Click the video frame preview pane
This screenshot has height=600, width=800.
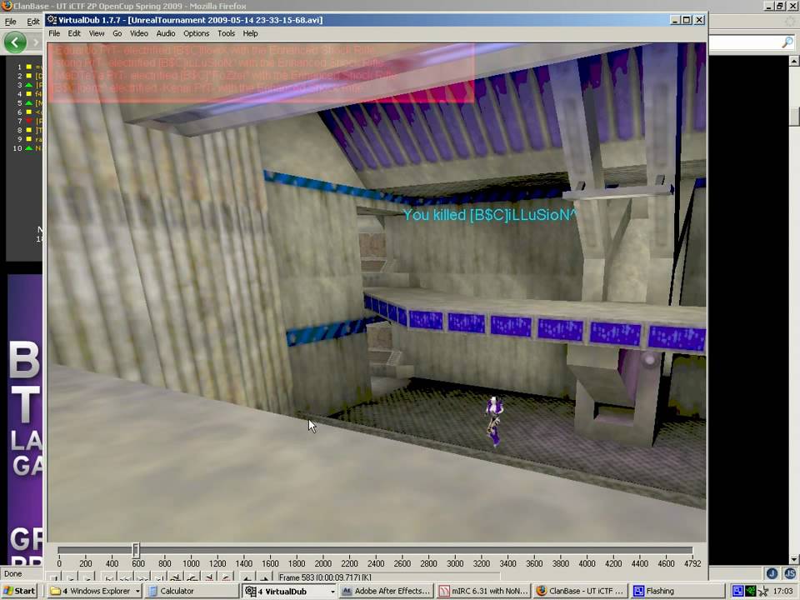[377, 292]
